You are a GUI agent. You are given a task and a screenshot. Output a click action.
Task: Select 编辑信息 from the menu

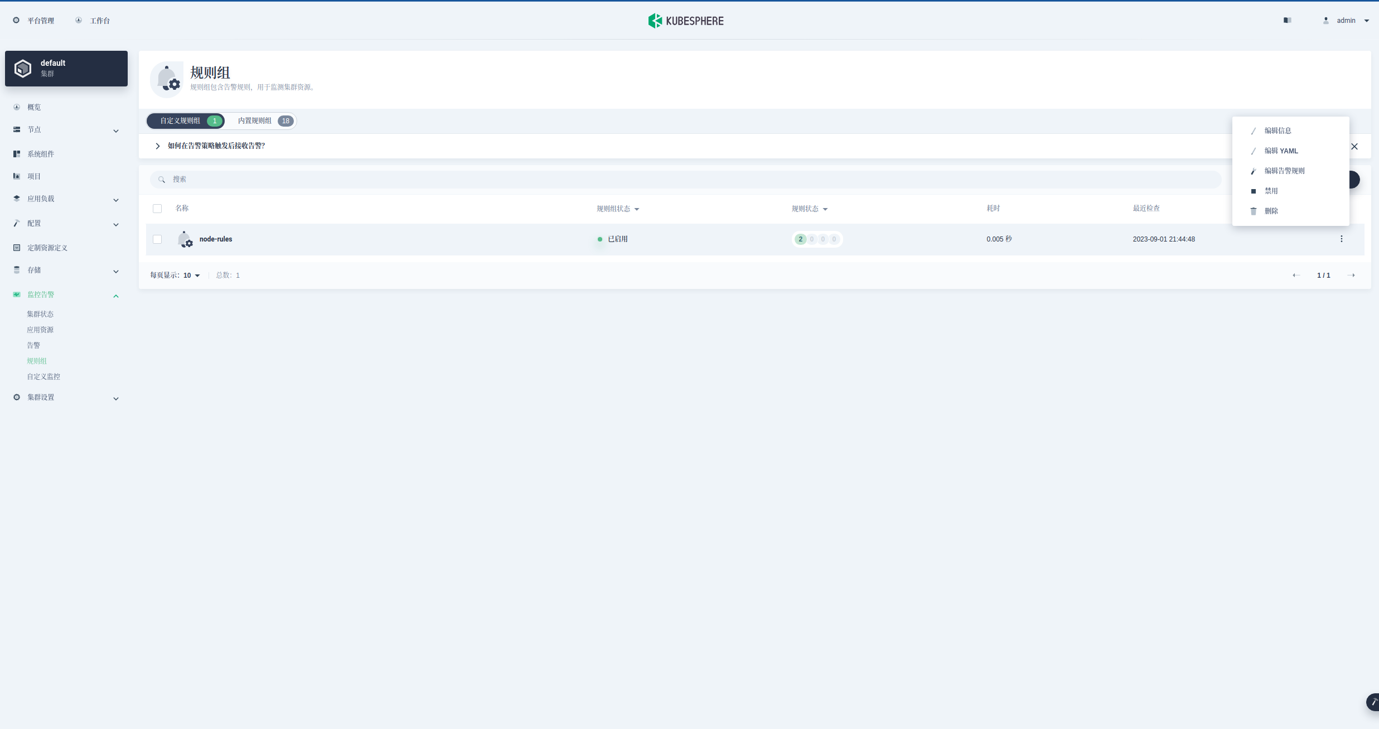[x=1290, y=131]
